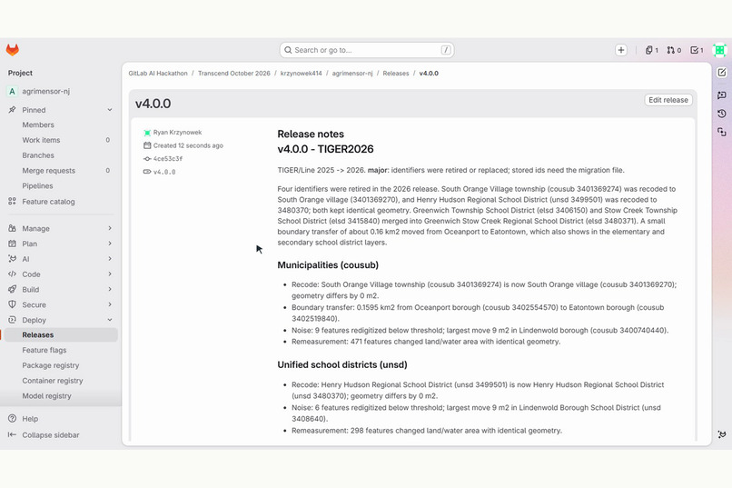Click the Code brackets icon
This screenshot has height=488, width=732.
(12, 274)
